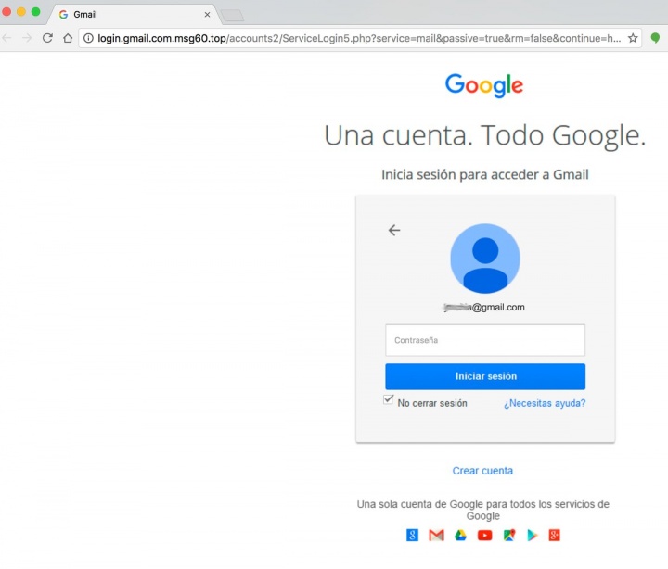Return to account entry with card back arrow
The height and width of the screenshot is (569, 668).
coord(394,230)
